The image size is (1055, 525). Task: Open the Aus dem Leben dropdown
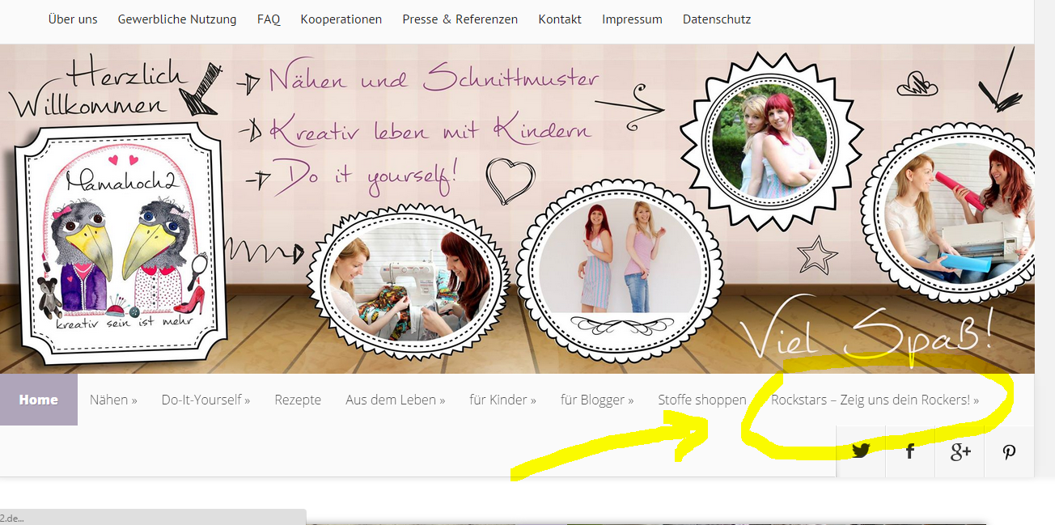click(395, 400)
